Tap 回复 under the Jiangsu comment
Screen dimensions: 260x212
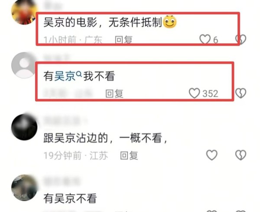(129, 156)
